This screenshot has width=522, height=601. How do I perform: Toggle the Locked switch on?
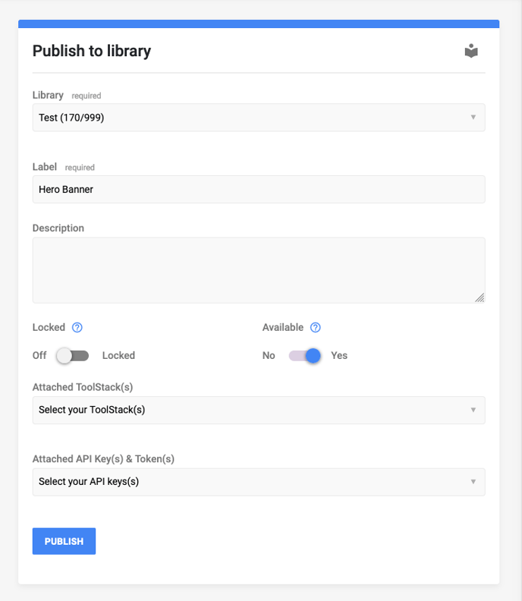(x=73, y=356)
